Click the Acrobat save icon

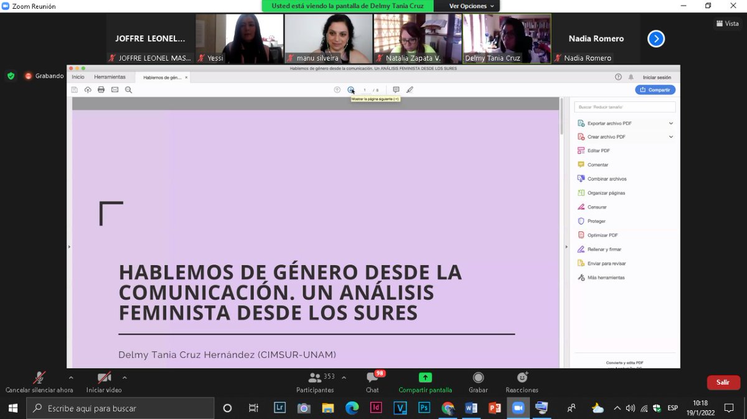[75, 90]
